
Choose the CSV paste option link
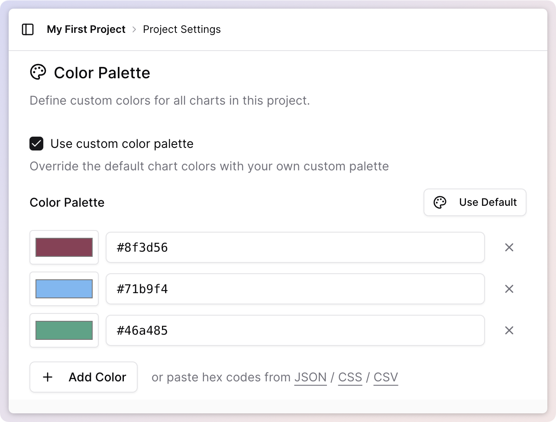point(385,377)
